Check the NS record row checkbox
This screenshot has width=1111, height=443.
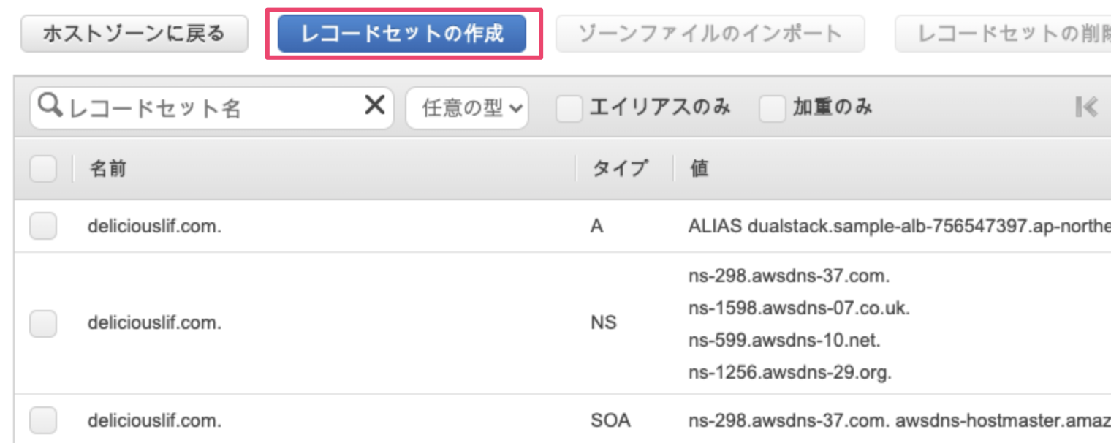pos(43,322)
